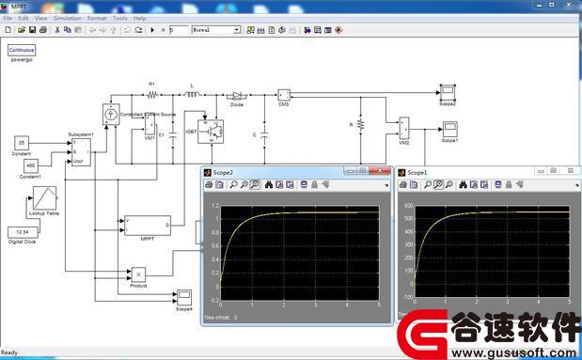This screenshot has height=360, width=582.
Task: Click the Scope1 autoscale binoculars icon
Action: pyautogui.click(x=463, y=185)
